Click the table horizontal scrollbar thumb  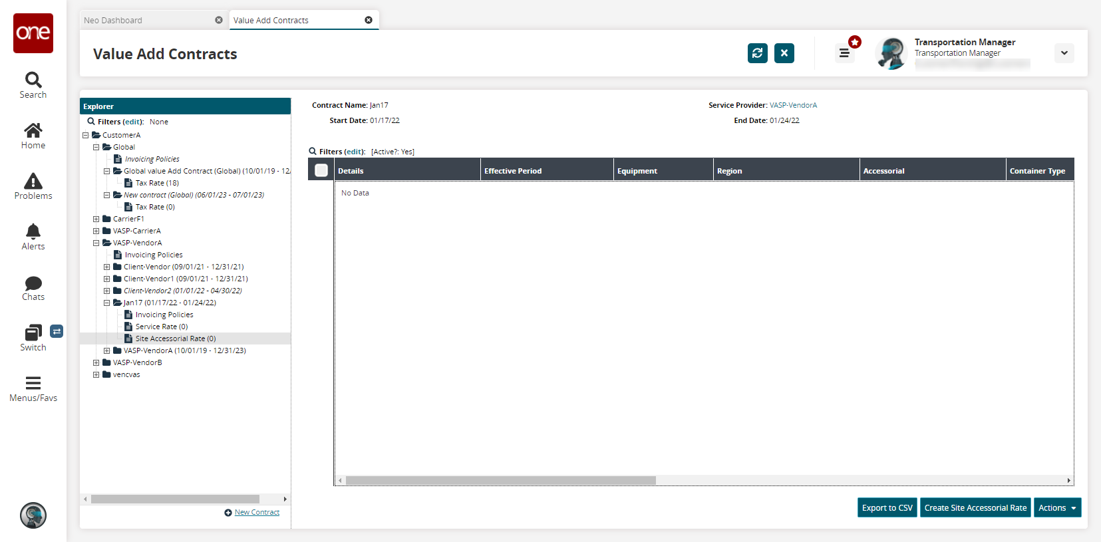tap(501, 480)
